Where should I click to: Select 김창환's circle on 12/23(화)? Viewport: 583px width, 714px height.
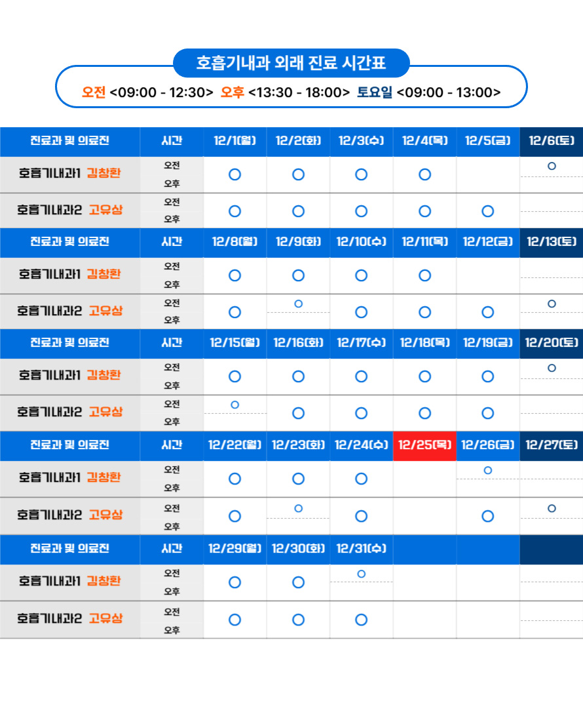click(298, 479)
